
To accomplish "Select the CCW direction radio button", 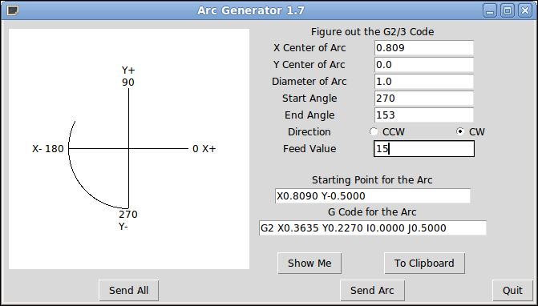I will tap(374, 131).
